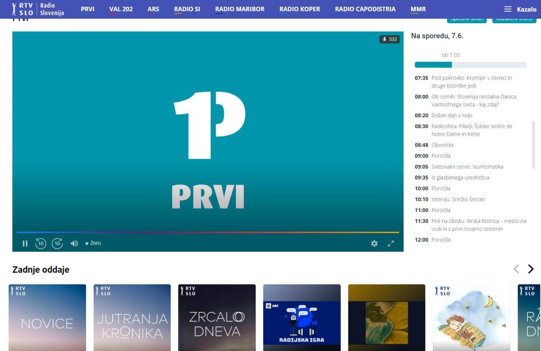Viewport: 541px width, 351px height.
Task: Select RADIO KOPER in top navigation
Action: [300, 9]
